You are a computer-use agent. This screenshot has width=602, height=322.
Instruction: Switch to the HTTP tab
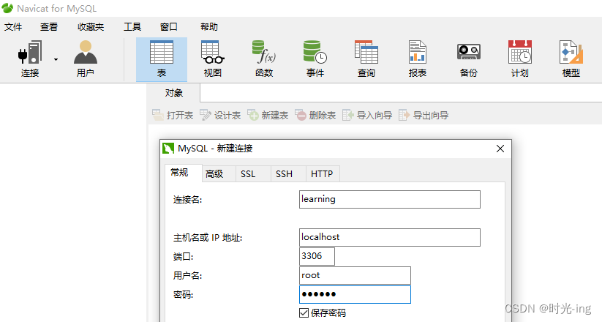[x=322, y=174]
